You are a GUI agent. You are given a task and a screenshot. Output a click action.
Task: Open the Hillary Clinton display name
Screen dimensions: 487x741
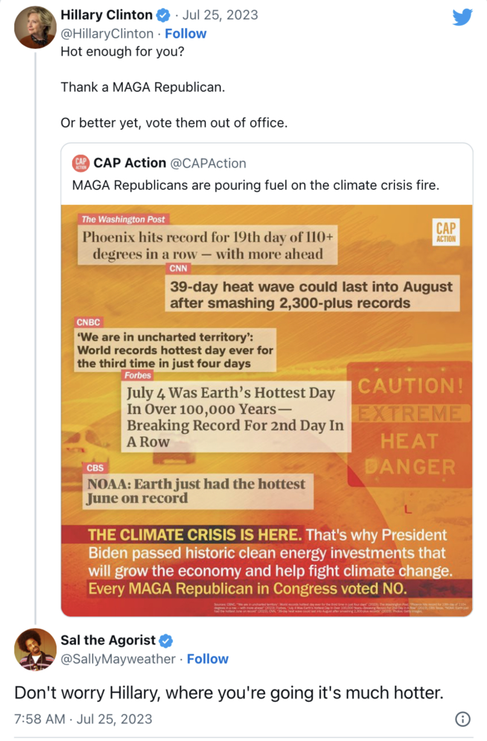(x=106, y=15)
